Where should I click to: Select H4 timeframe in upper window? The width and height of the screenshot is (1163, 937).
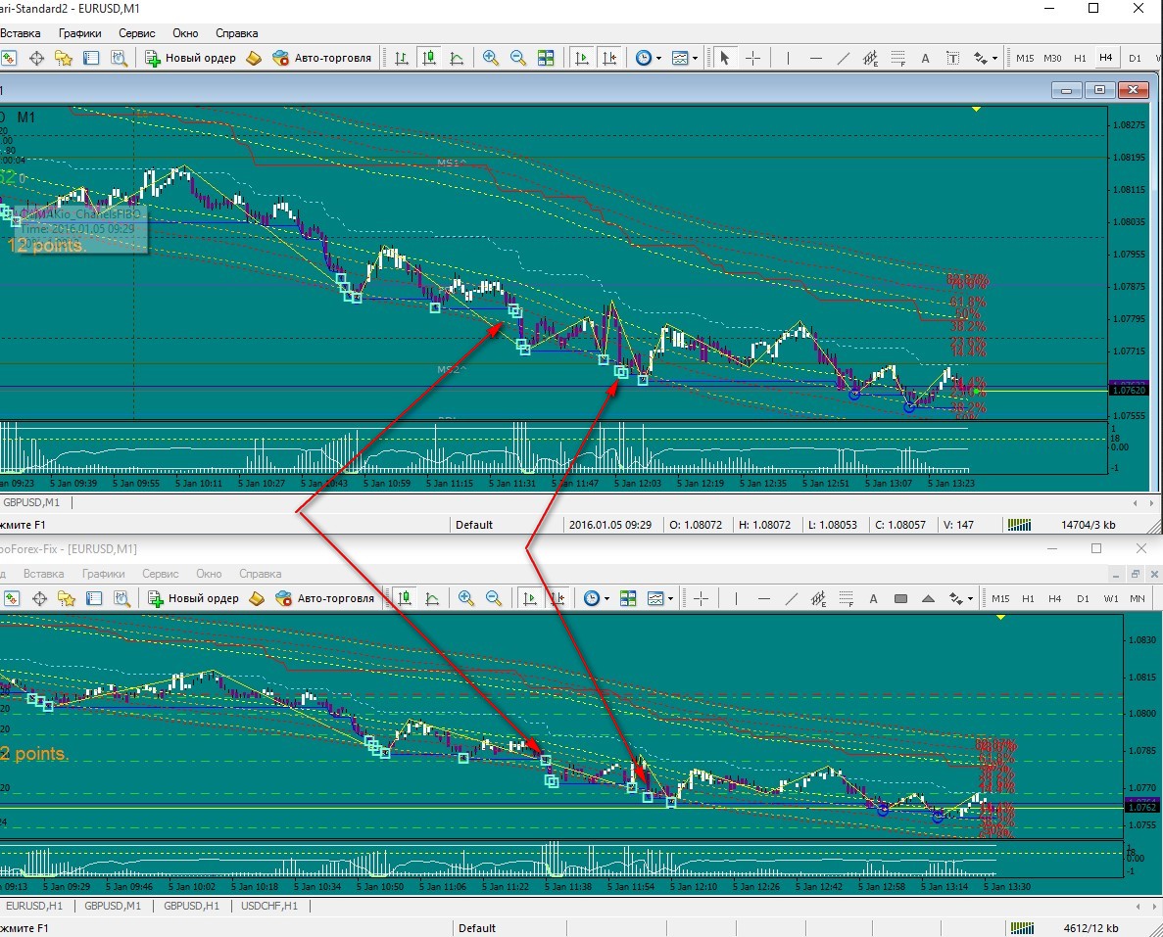point(1106,58)
